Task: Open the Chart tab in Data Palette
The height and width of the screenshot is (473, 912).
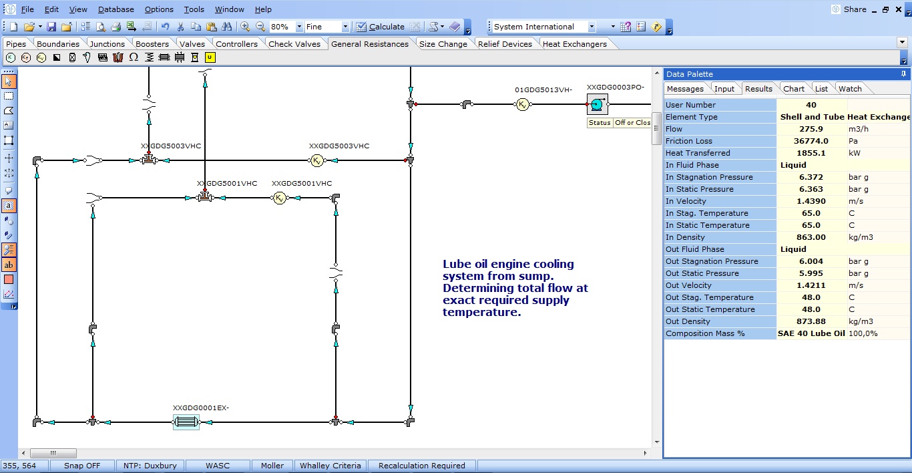Action: coord(793,89)
